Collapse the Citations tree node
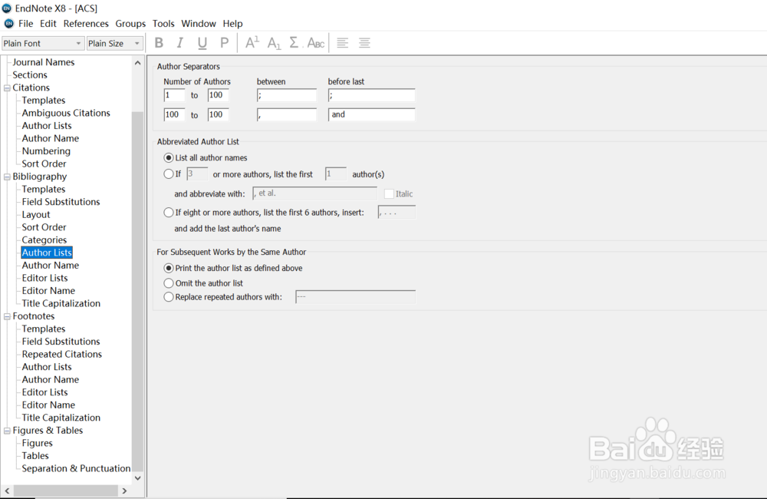This screenshot has width=767, height=499. click(7, 88)
